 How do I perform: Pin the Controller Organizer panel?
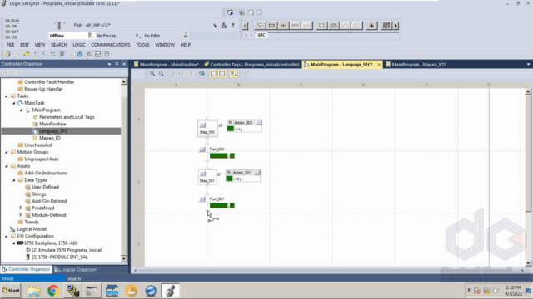[117, 64]
